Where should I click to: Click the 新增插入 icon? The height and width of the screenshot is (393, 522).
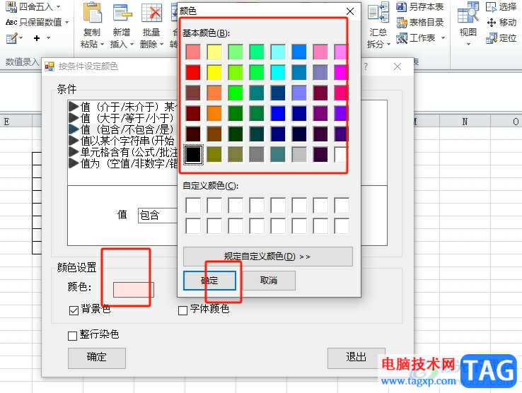pyautogui.click(x=122, y=13)
